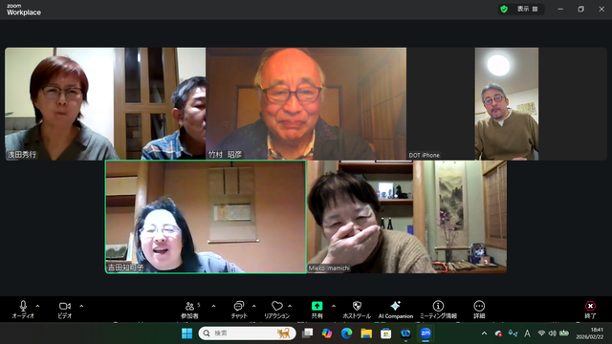Open the dark blue app icon beside Zoom in taskbar

pos(405,333)
